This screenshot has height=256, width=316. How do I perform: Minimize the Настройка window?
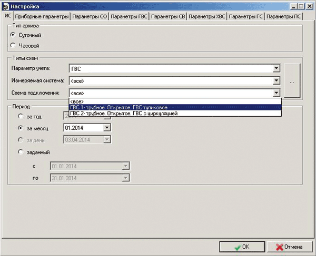(x=294, y=6)
